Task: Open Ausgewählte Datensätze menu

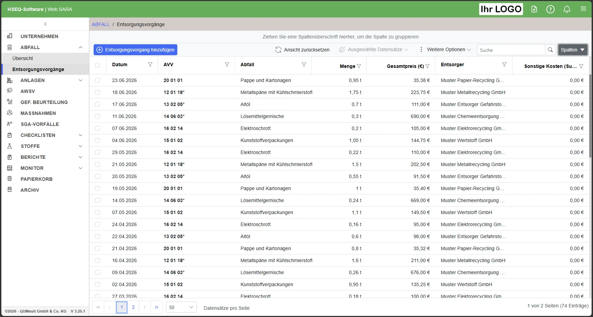Action: coord(373,49)
